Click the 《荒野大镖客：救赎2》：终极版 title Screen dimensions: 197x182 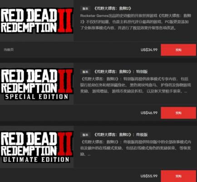pyautogui.click(x=121, y=135)
